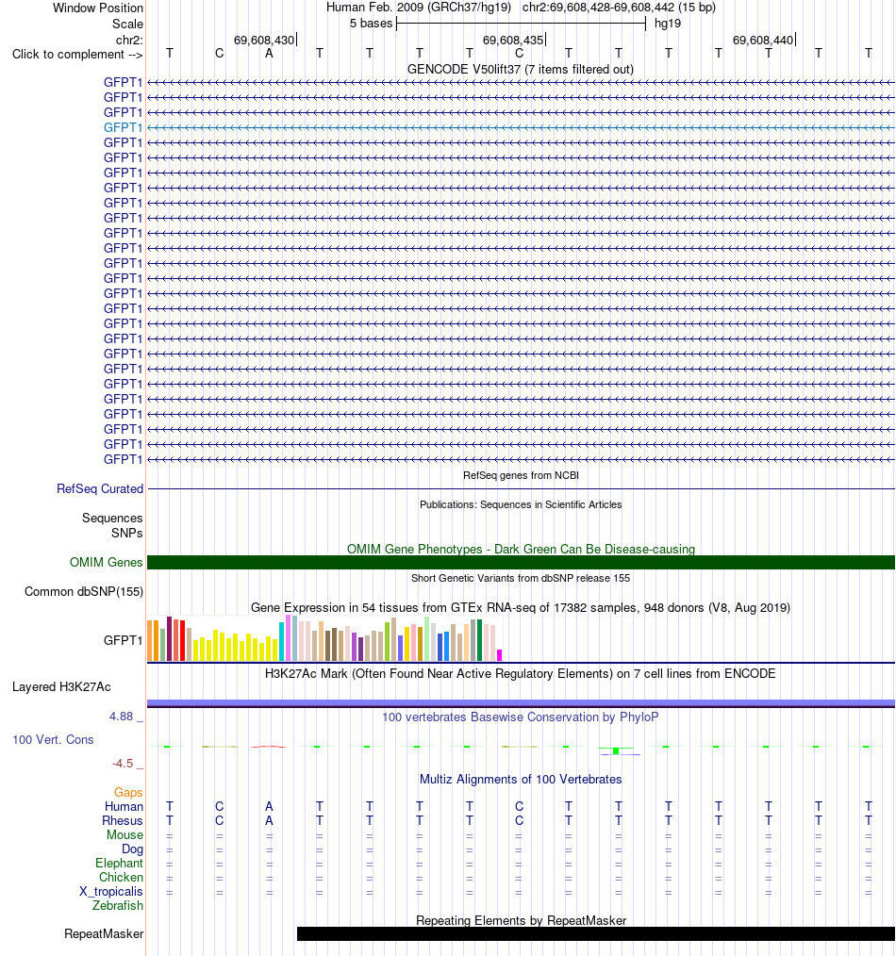
Task: Click the 'Click to complement -->' label
Action: [x=77, y=55]
